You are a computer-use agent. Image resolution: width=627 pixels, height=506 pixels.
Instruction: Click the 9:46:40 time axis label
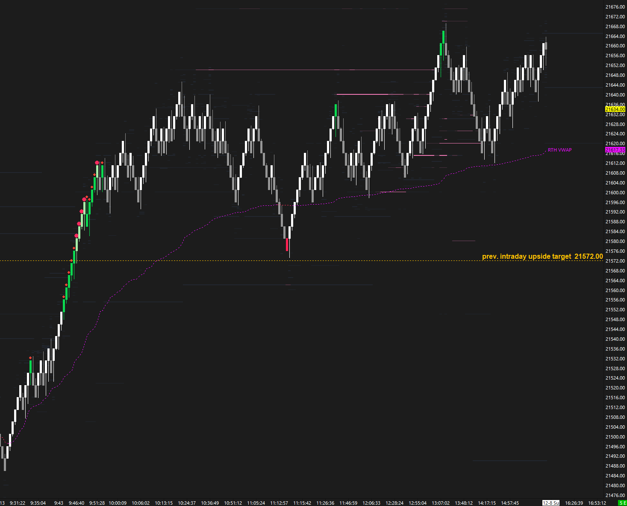pos(77,503)
